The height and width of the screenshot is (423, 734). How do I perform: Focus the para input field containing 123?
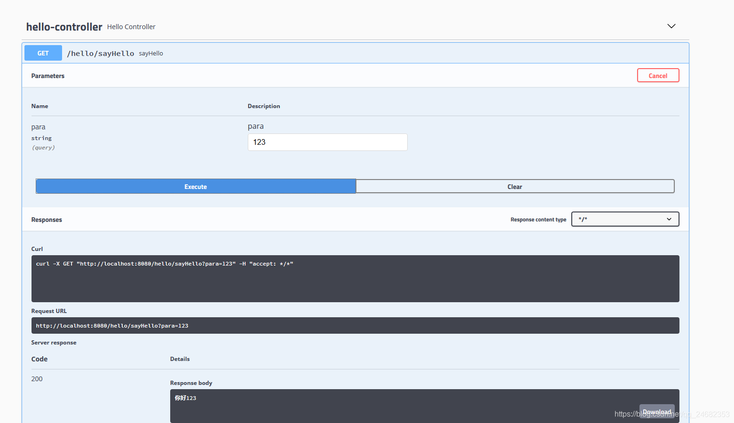tap(327, 142)
